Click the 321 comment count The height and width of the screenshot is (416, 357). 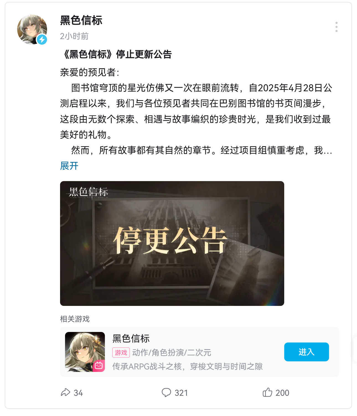tap(181, 393)
